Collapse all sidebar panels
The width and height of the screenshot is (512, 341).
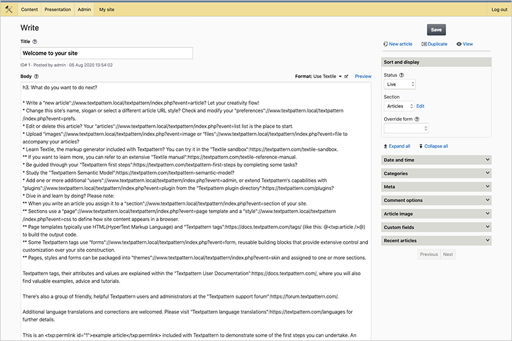[x=433, y=146]
